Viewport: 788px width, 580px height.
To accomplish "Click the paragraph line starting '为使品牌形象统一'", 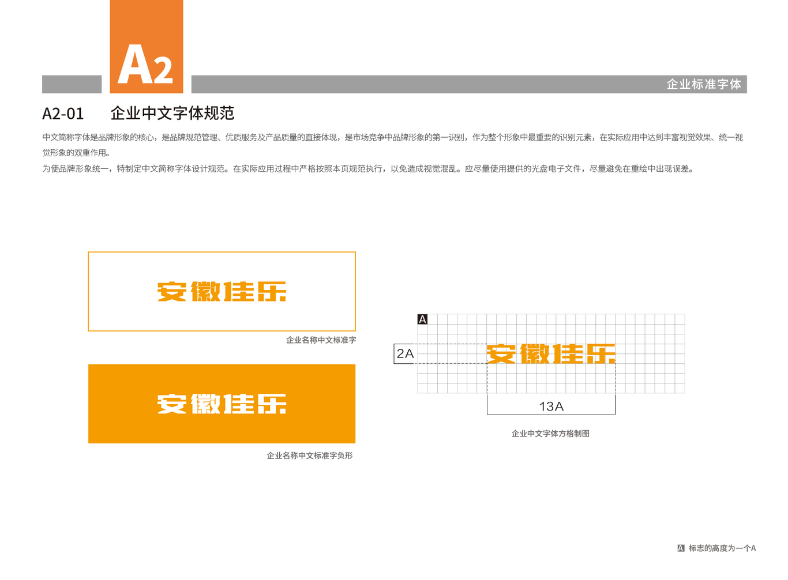I will [370, 169].
